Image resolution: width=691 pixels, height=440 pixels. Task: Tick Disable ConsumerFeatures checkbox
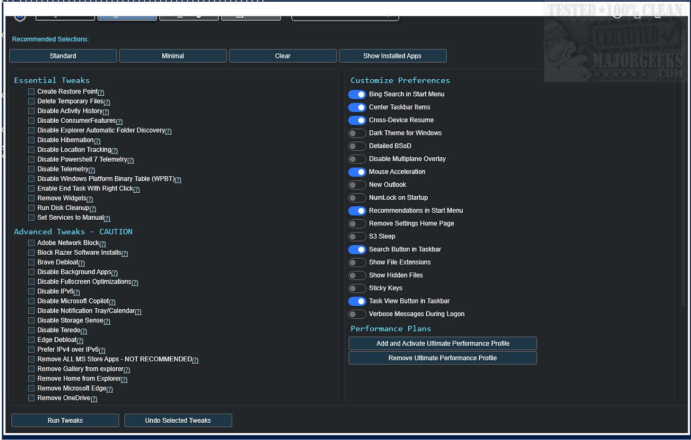coord(32,121)
